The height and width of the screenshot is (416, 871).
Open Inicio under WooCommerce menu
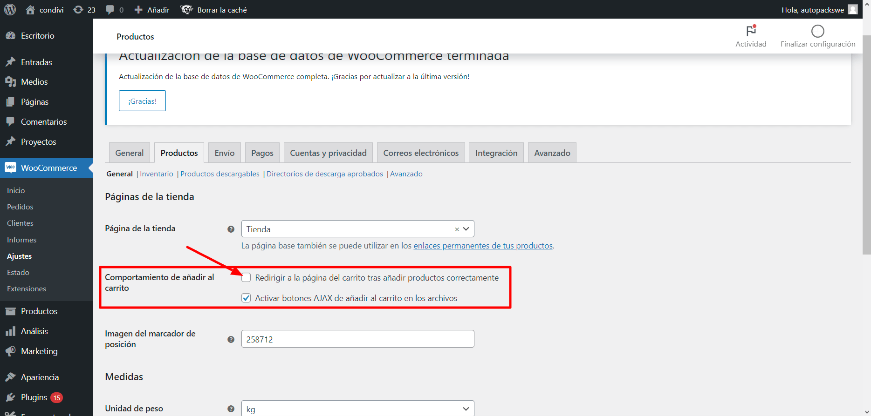pos(16,190)
